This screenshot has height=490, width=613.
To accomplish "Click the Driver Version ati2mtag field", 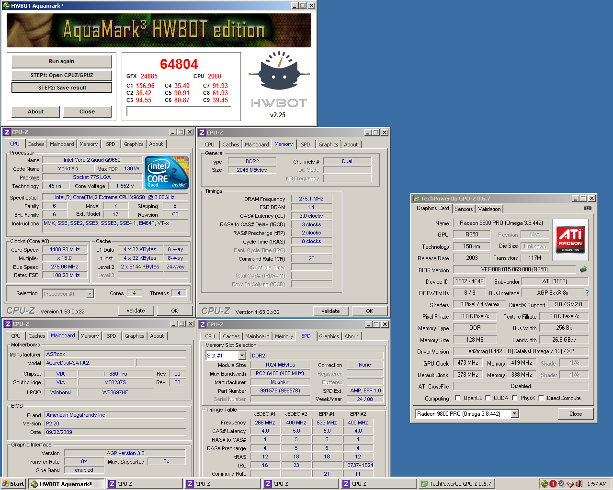I will pos(521,351).
